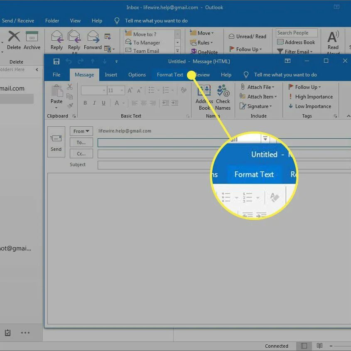Image resolution: width=351 pixels, height=351 pixels.
Task: Toggle Low Importance tag
Action: pos(310,106)
